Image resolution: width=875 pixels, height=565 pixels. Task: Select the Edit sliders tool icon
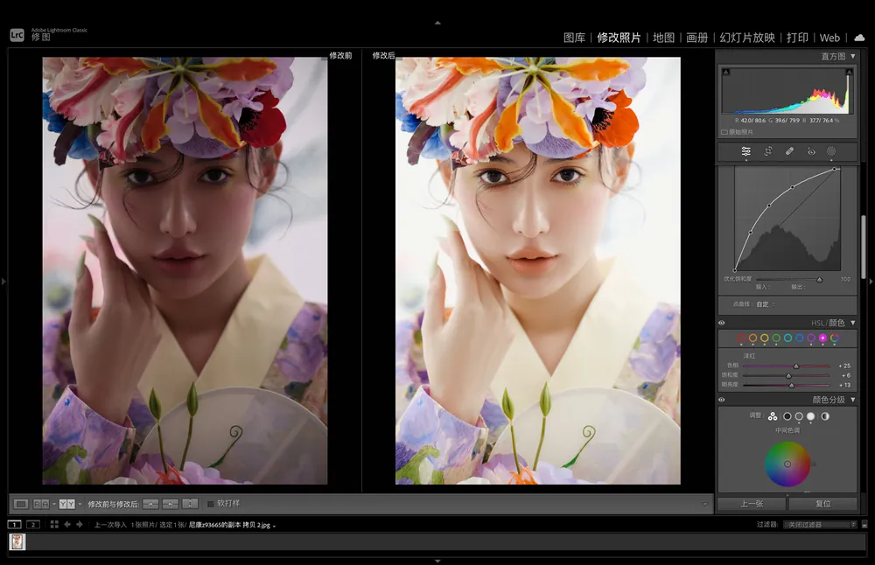click(745, 151)
